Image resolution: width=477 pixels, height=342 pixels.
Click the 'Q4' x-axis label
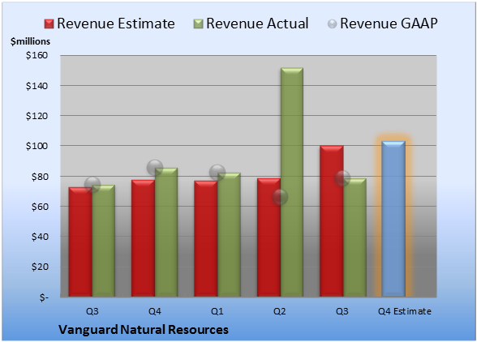coord(154,311)
